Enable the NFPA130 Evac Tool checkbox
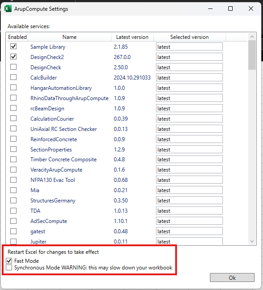The width and height of the screenshot is (263, 290). click(13, 180)
